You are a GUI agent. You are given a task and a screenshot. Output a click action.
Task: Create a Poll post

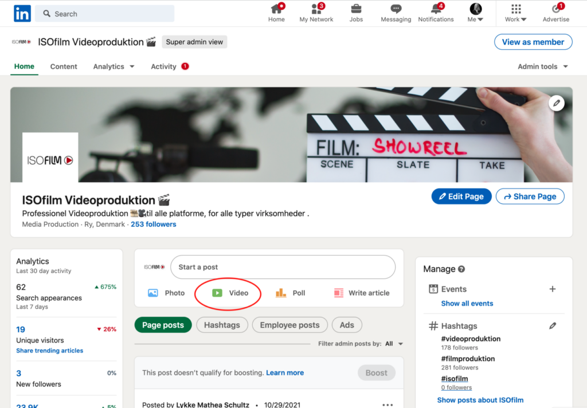tap(290, 293)
